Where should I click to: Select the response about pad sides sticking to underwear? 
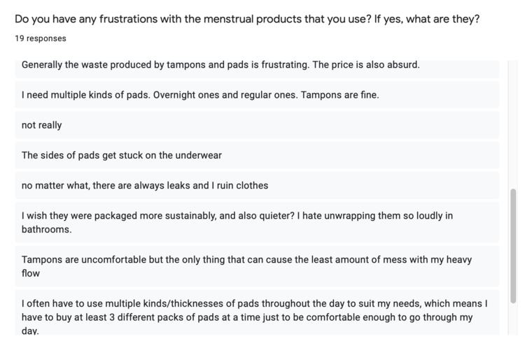(122, 155)
